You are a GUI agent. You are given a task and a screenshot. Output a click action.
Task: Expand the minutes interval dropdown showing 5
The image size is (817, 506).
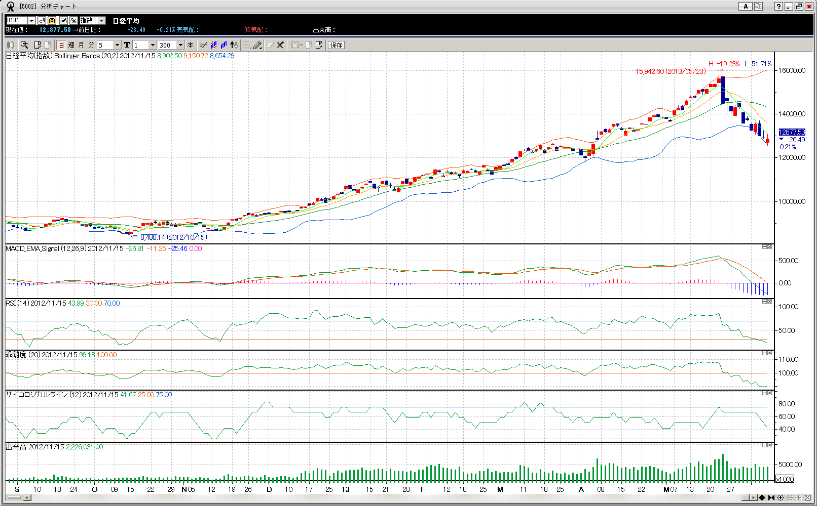[x=117, y=45]
